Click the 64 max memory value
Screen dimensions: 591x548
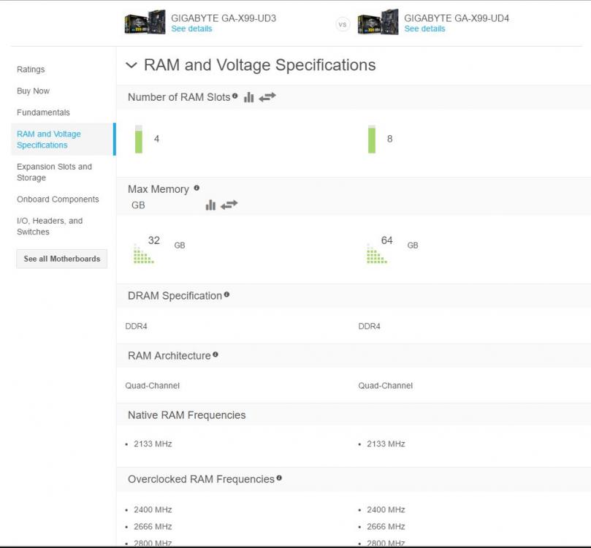[x=386, y=240]
